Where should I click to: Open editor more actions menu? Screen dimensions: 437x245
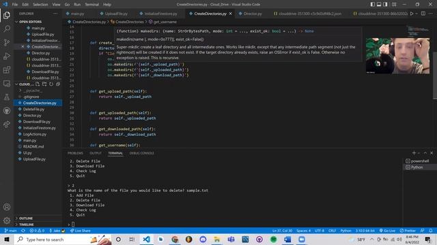point(431,14)
